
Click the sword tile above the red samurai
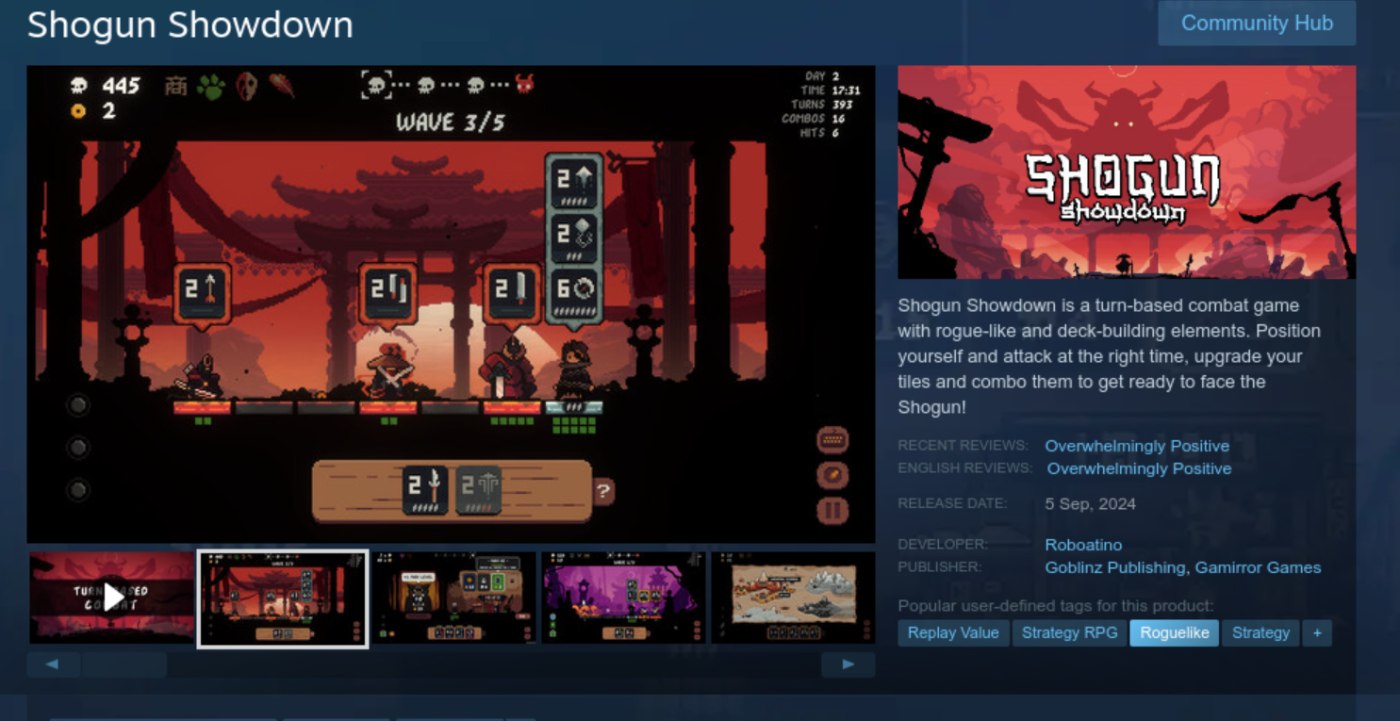[x=514, y=293]
